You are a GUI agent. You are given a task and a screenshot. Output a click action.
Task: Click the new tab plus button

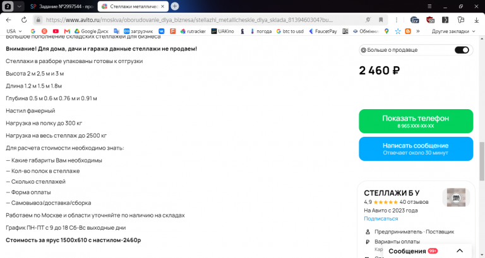point(175,6)
